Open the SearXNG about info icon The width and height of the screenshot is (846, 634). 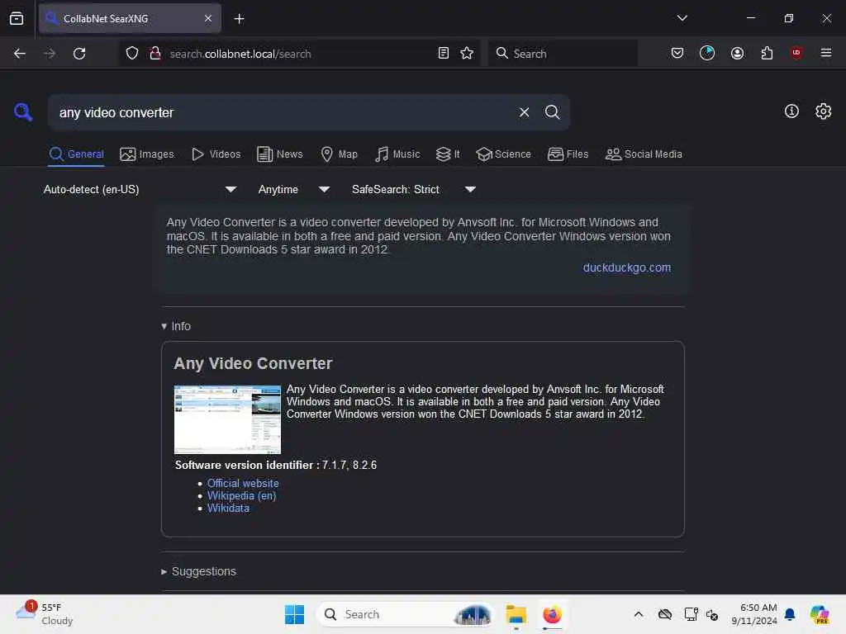[791, 111]
